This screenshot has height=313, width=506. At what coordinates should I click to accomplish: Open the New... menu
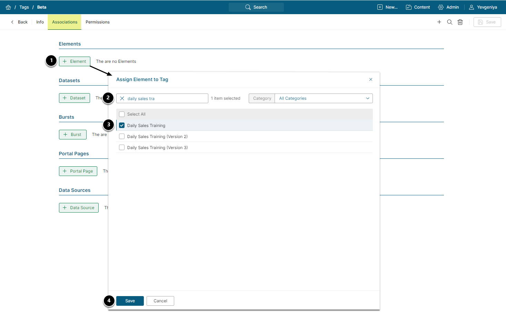point(387,7)
